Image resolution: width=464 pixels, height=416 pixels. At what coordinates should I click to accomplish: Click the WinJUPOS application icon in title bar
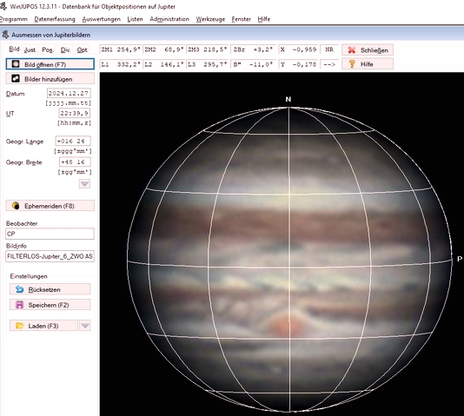[x=3, y=6]
